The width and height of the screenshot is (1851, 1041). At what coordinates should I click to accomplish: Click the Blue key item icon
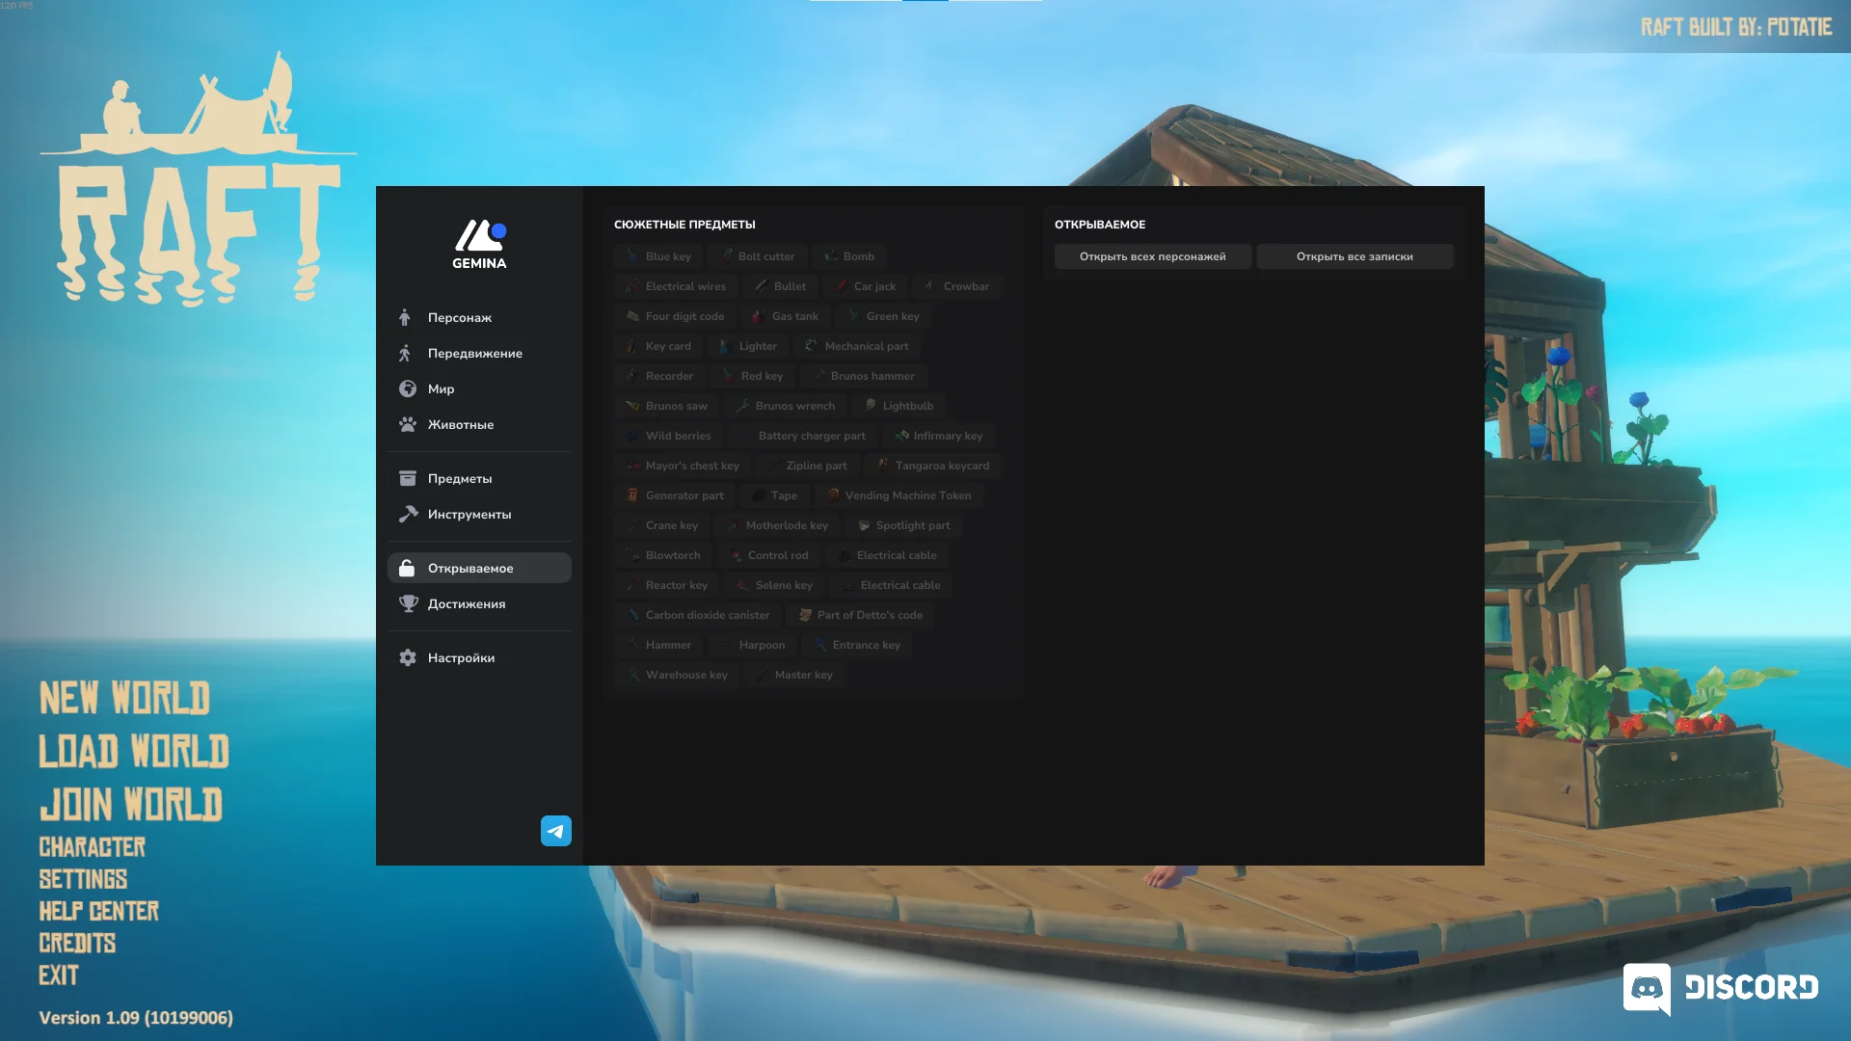pos(632,256)
